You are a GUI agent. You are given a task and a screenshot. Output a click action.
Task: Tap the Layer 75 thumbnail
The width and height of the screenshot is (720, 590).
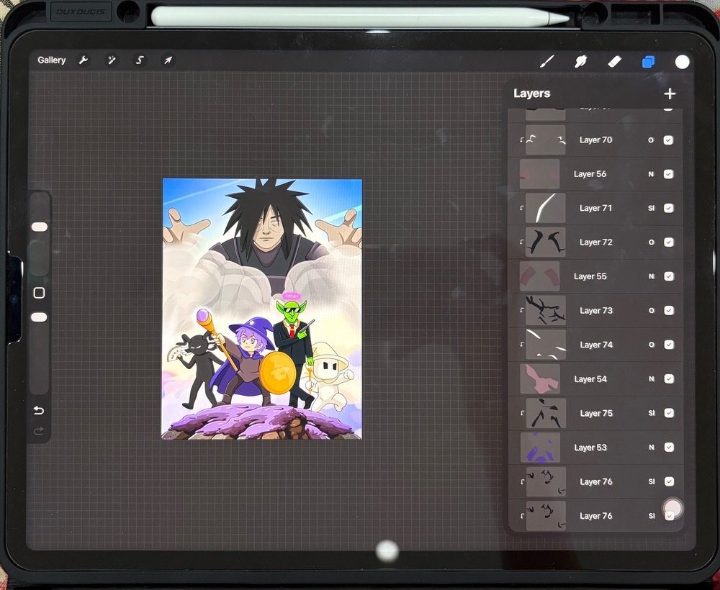click(546, 413)
